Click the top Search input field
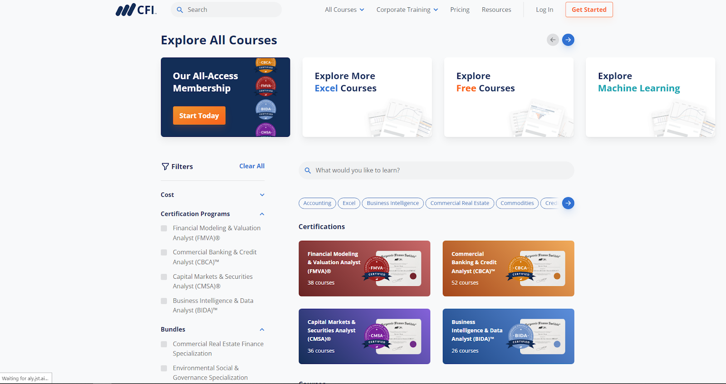 [x=226, y=10]
